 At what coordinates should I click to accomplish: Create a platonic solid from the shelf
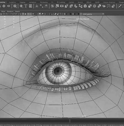[x=15, y=6]
